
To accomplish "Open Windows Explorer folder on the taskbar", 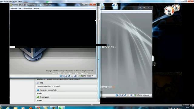I will coord(15,108).
